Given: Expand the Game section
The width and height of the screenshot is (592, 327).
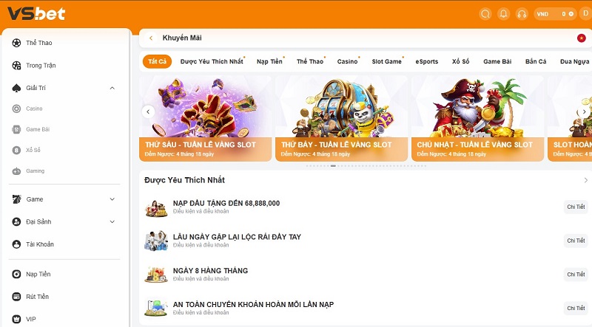Looking at the screenshot, I should click(112, 199).
